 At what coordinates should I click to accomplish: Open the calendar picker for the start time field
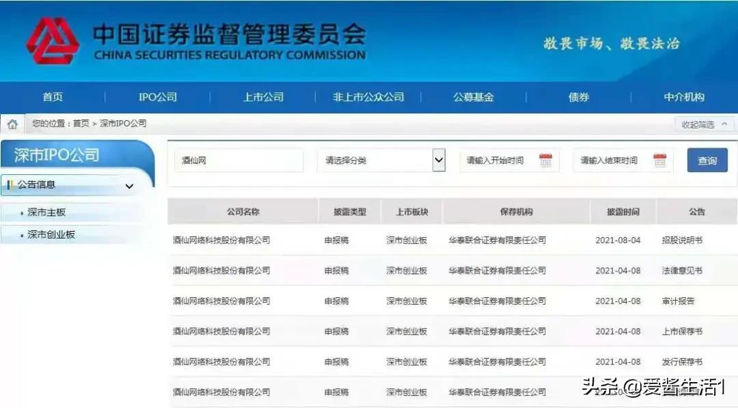click(x=545, y=159)
